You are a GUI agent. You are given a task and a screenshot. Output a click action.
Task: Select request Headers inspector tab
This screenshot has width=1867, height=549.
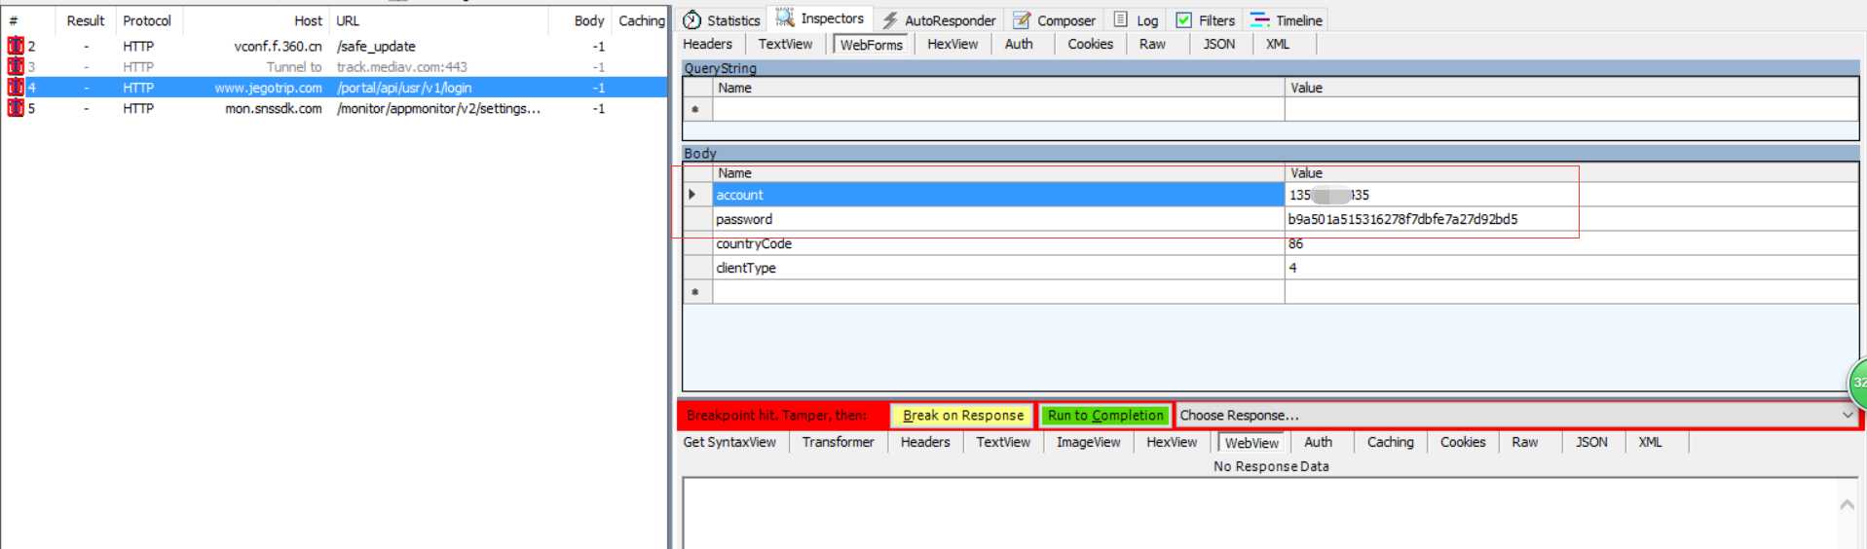coord(708,44)
